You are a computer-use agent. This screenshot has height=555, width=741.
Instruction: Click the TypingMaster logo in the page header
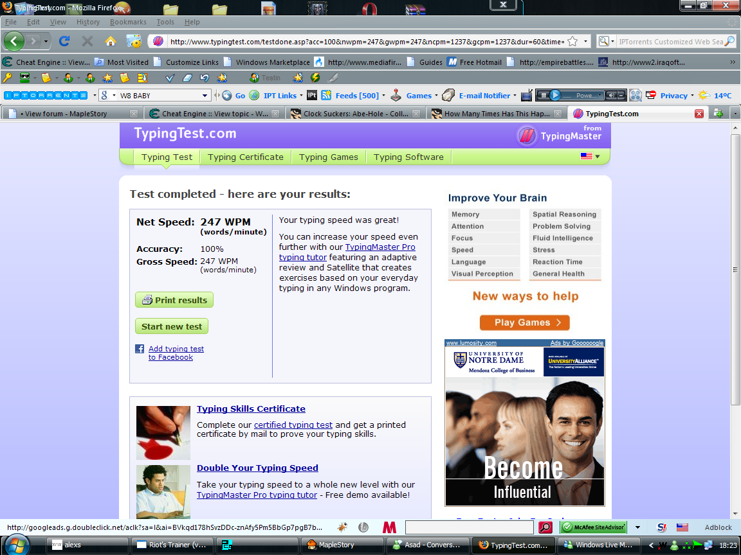point(559,136)
